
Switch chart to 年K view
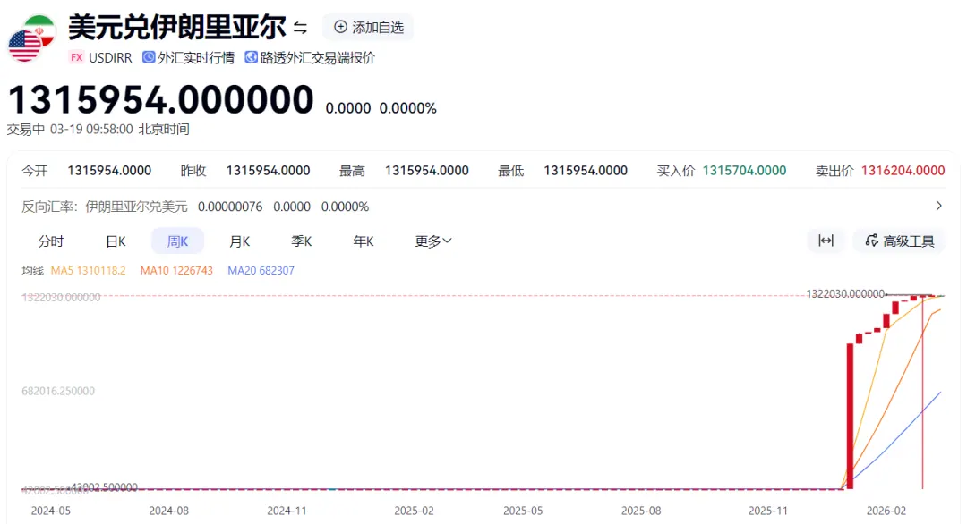click(x=364, y=241)
